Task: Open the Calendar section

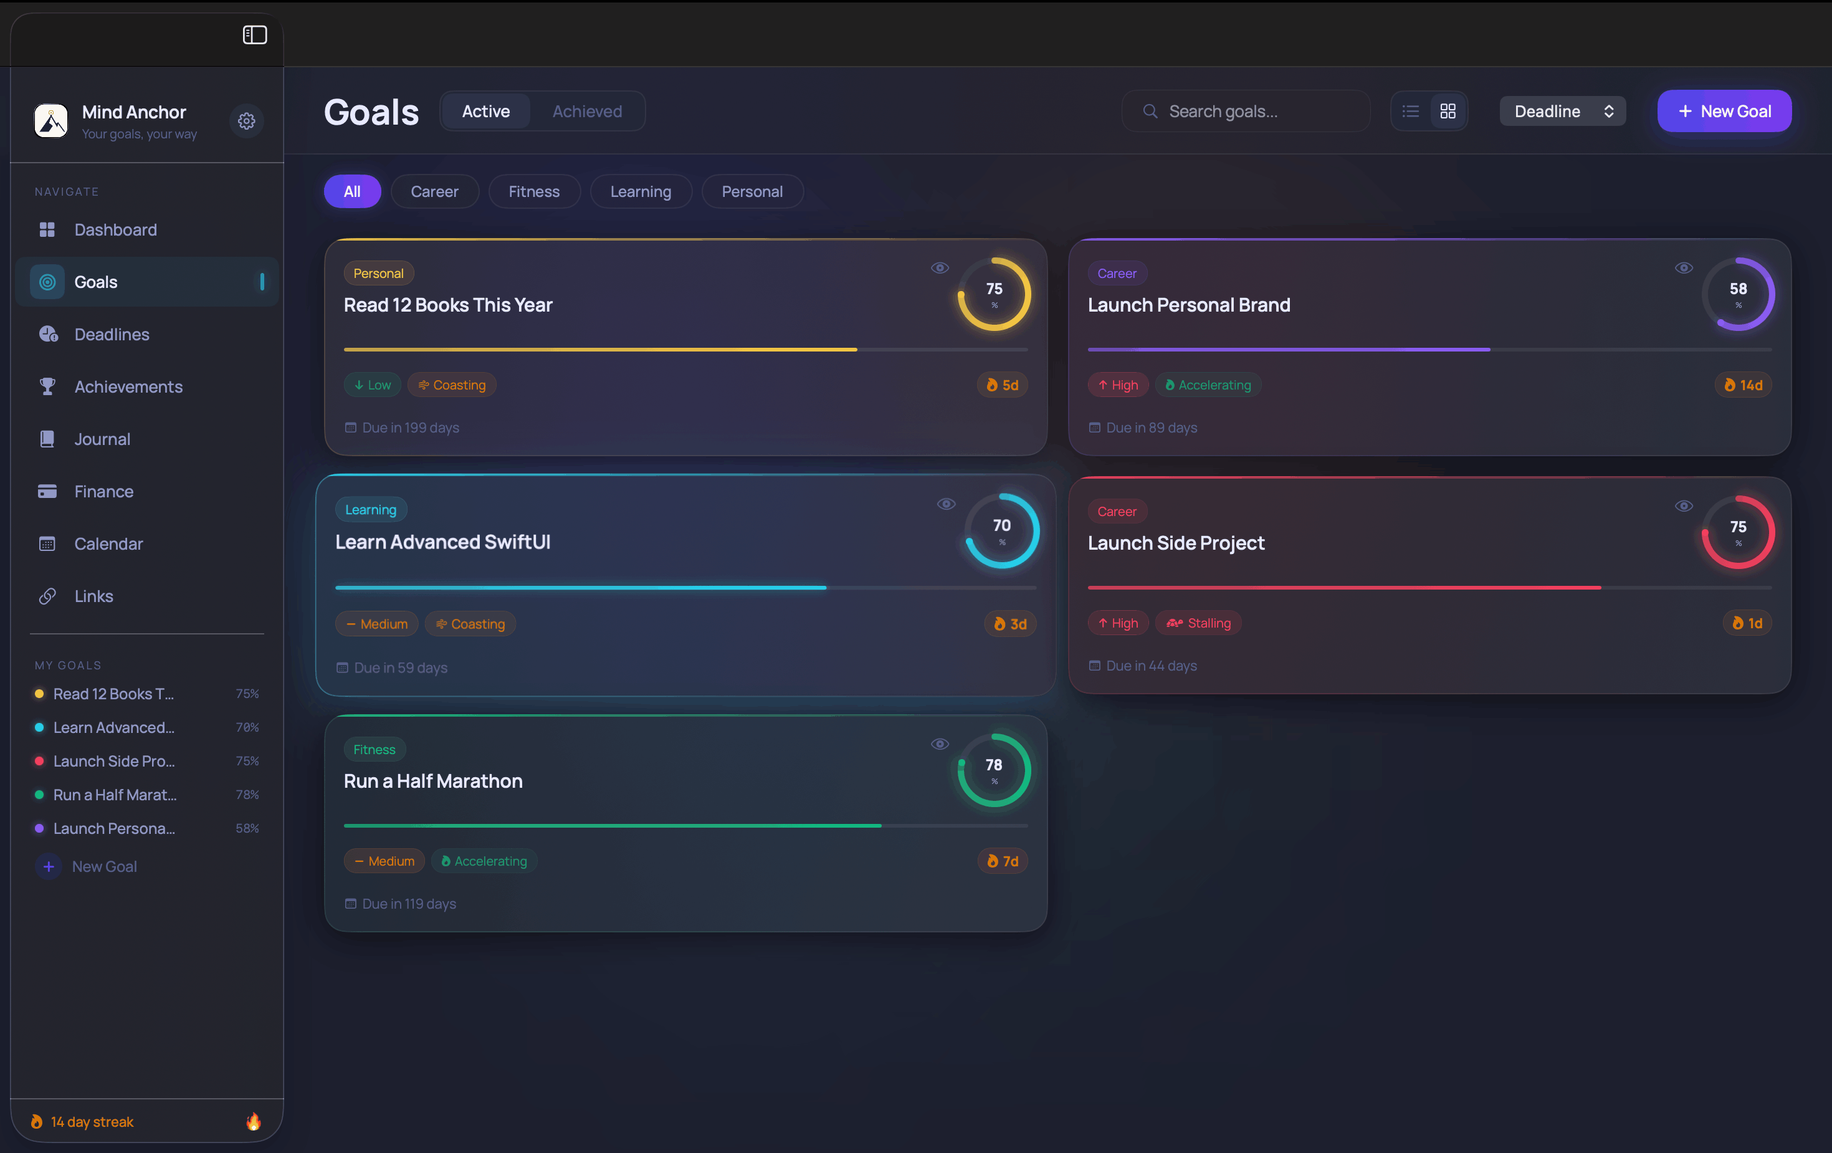Action: (147, 544)
